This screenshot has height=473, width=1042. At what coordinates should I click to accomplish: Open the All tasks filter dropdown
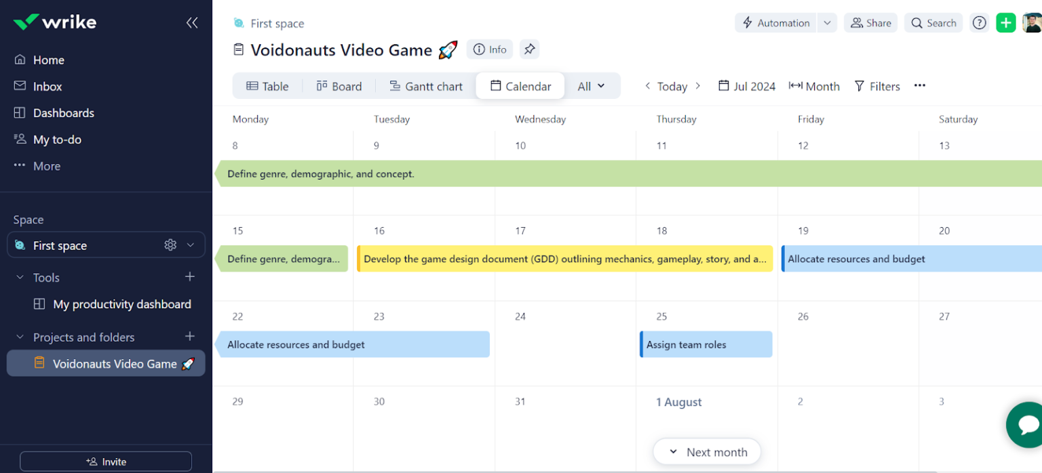tap(591, 86)
